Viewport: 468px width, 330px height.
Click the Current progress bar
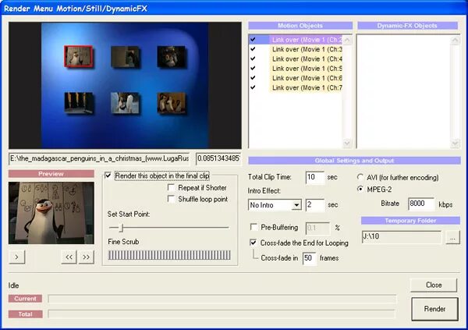222,299
